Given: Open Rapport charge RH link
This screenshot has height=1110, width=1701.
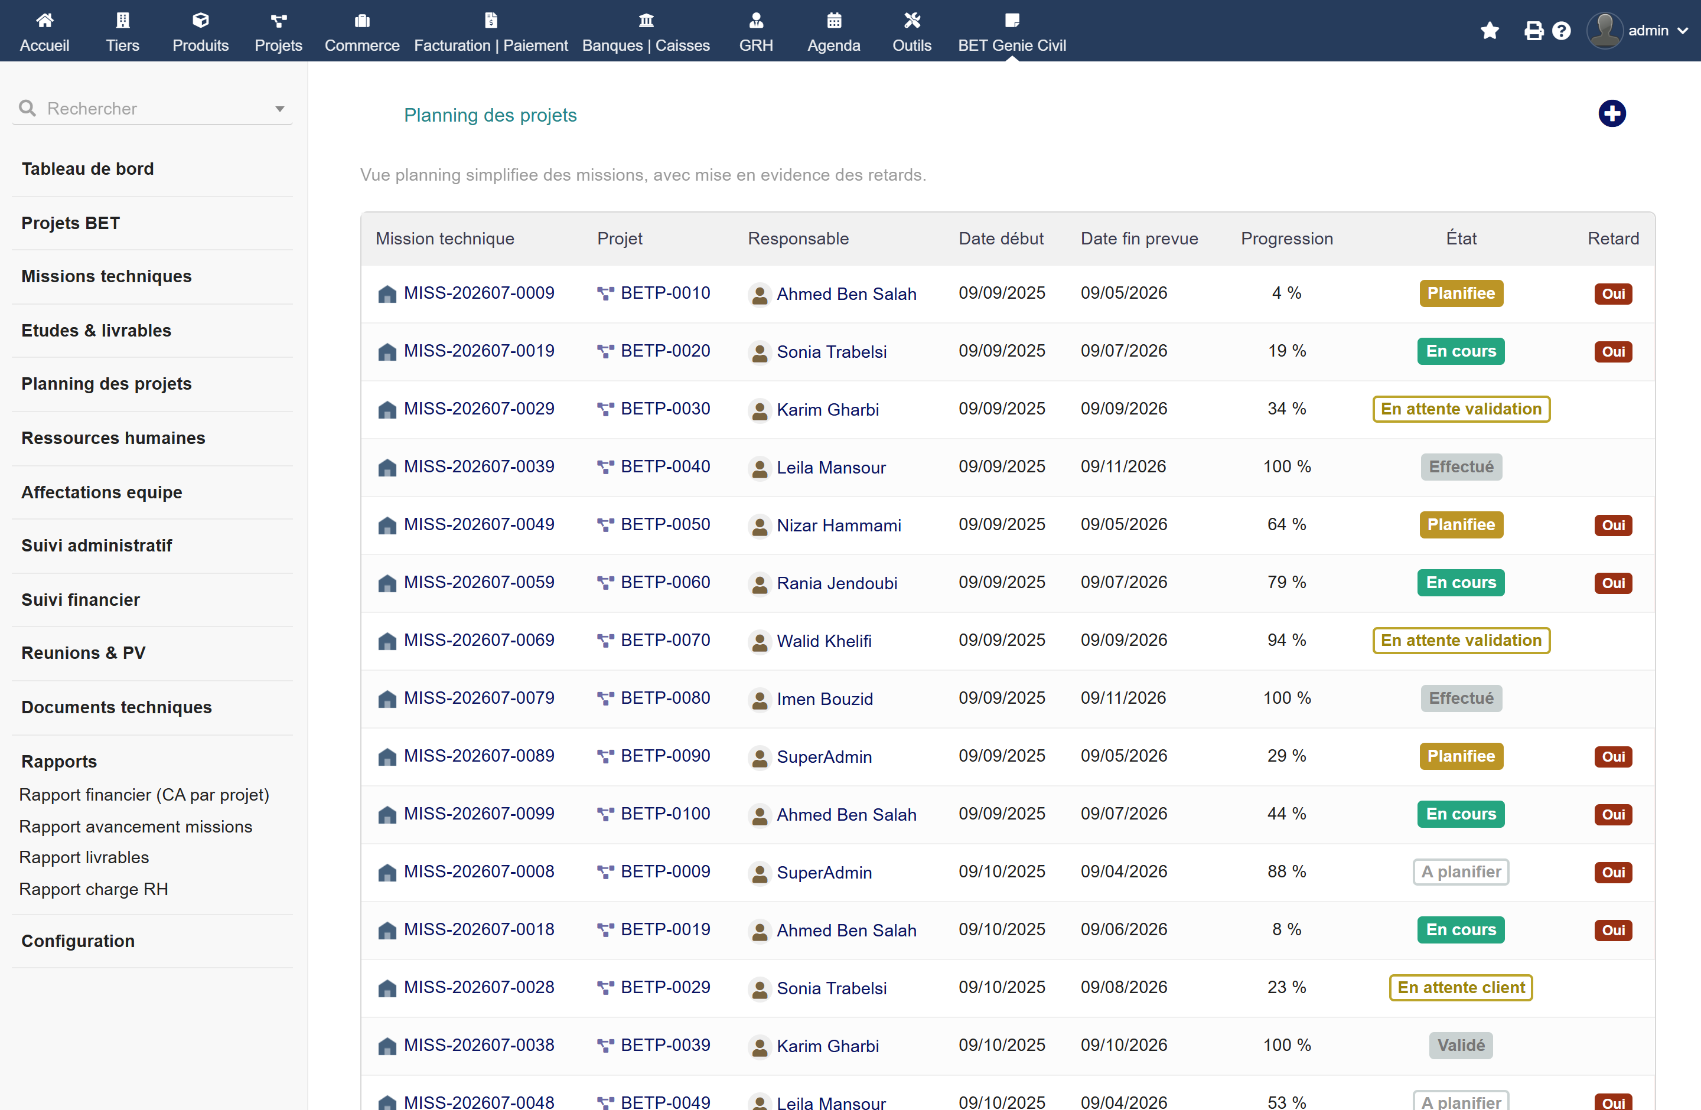Looking at the screenshot, I should click(x=94, y=889).
